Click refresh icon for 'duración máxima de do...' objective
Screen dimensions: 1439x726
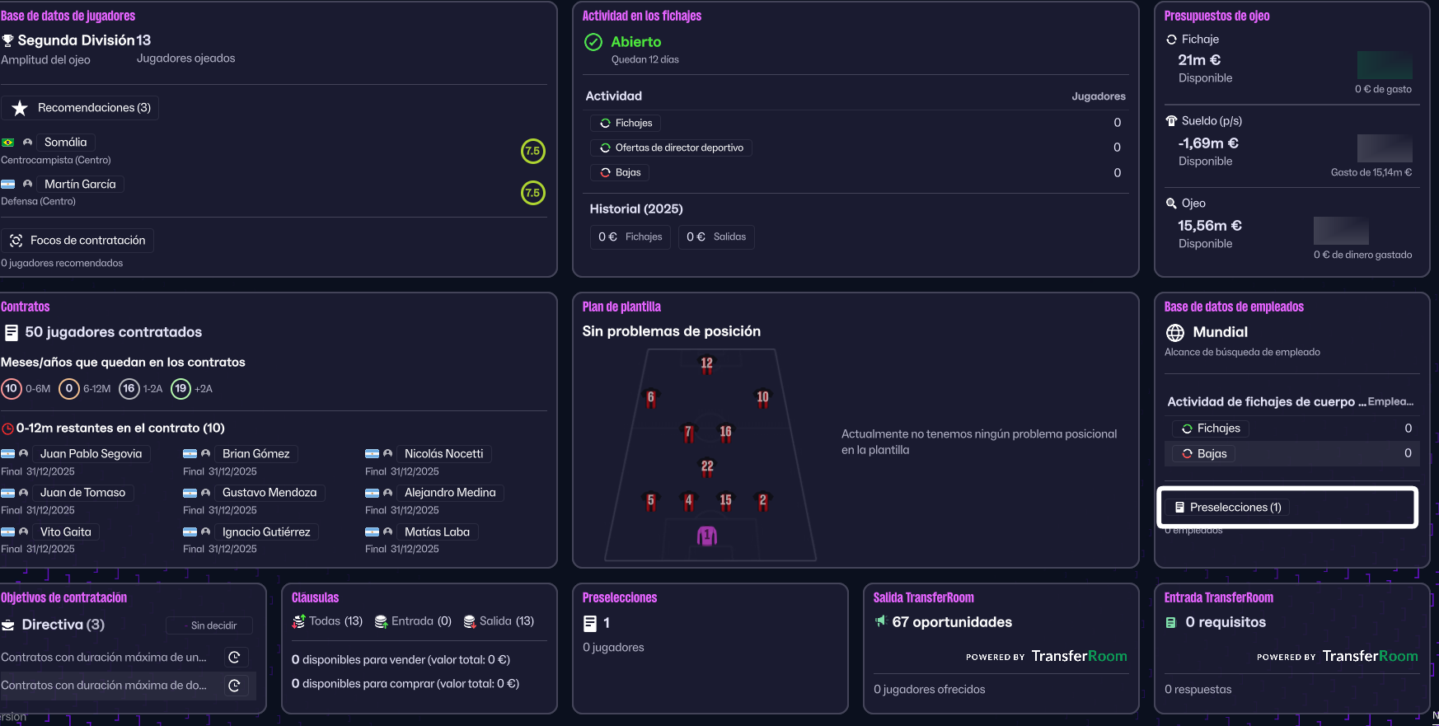[x=234, y=686]
